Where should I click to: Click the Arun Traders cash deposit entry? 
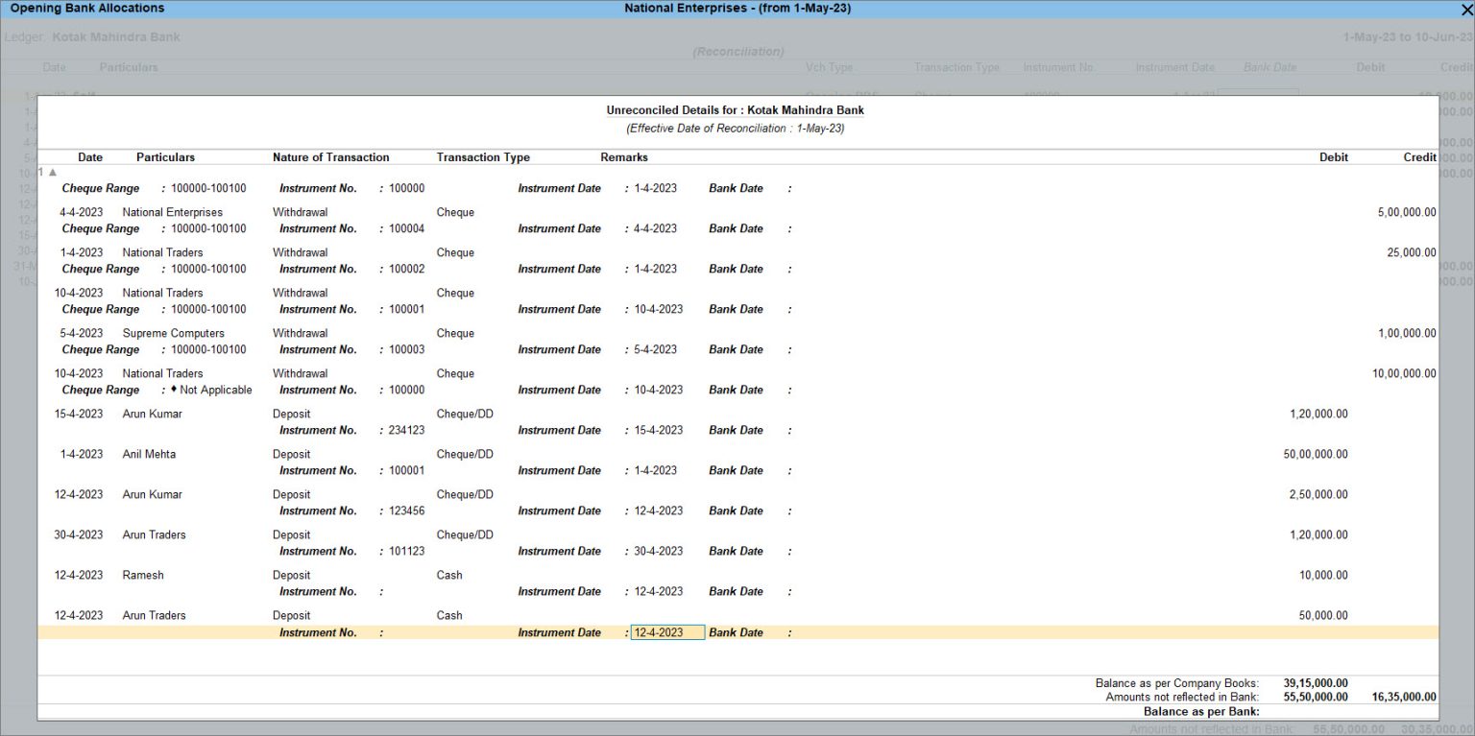[154, 615]
